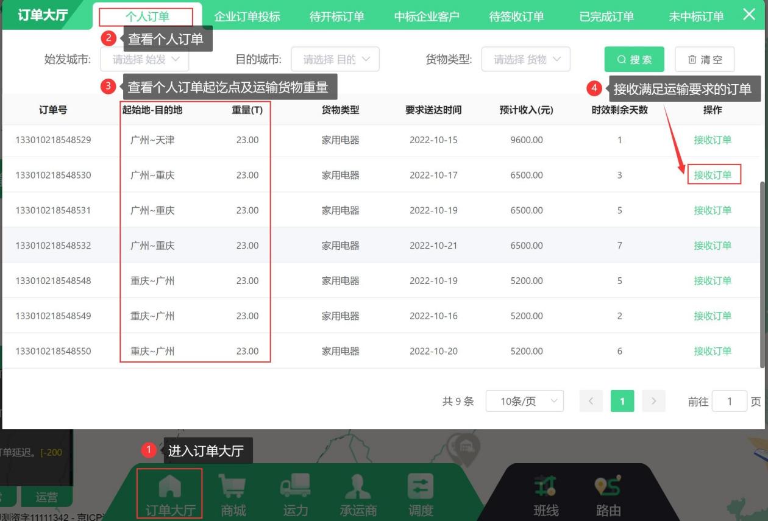Switch to the 待签收订单 tab

[x=516, y=17]
